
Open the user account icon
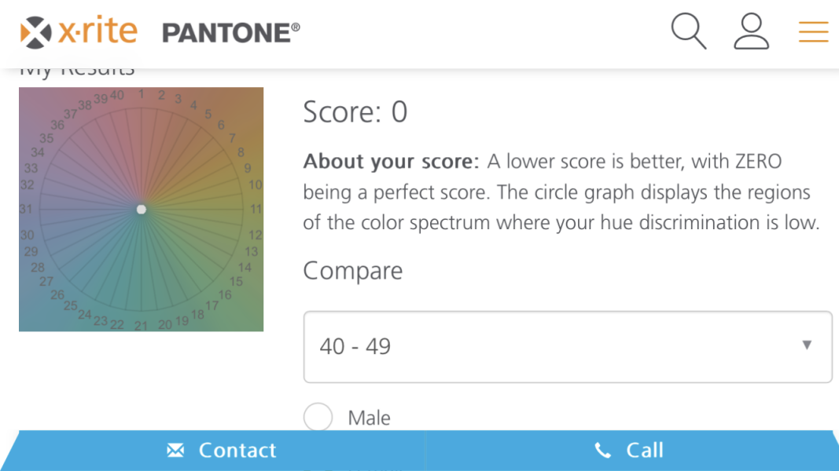point(751,31)
